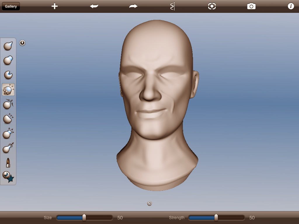Open the info panel
Image resolution: width=299 pixels, height=224 pixels.
291,6
